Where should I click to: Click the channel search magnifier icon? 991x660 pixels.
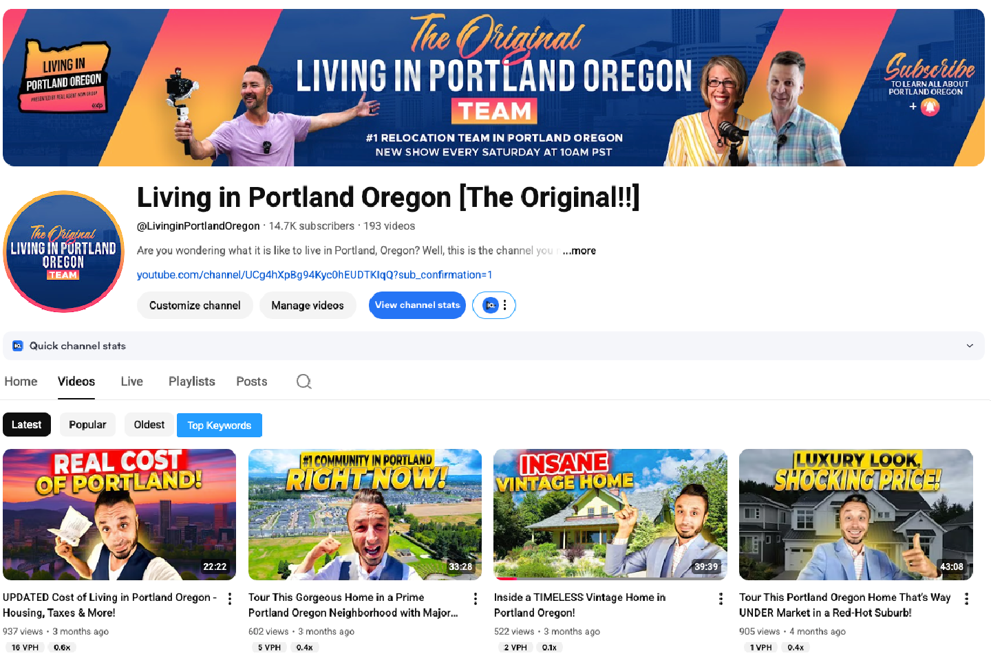303,382
